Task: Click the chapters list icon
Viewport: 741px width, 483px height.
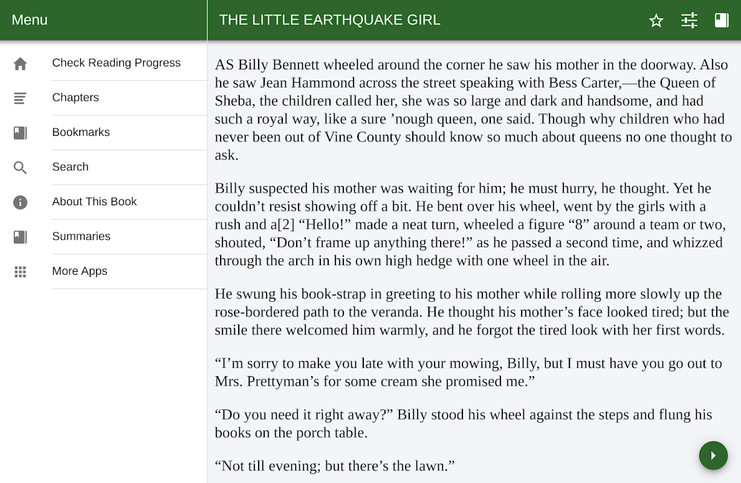Action: click(x=20, y=98)
